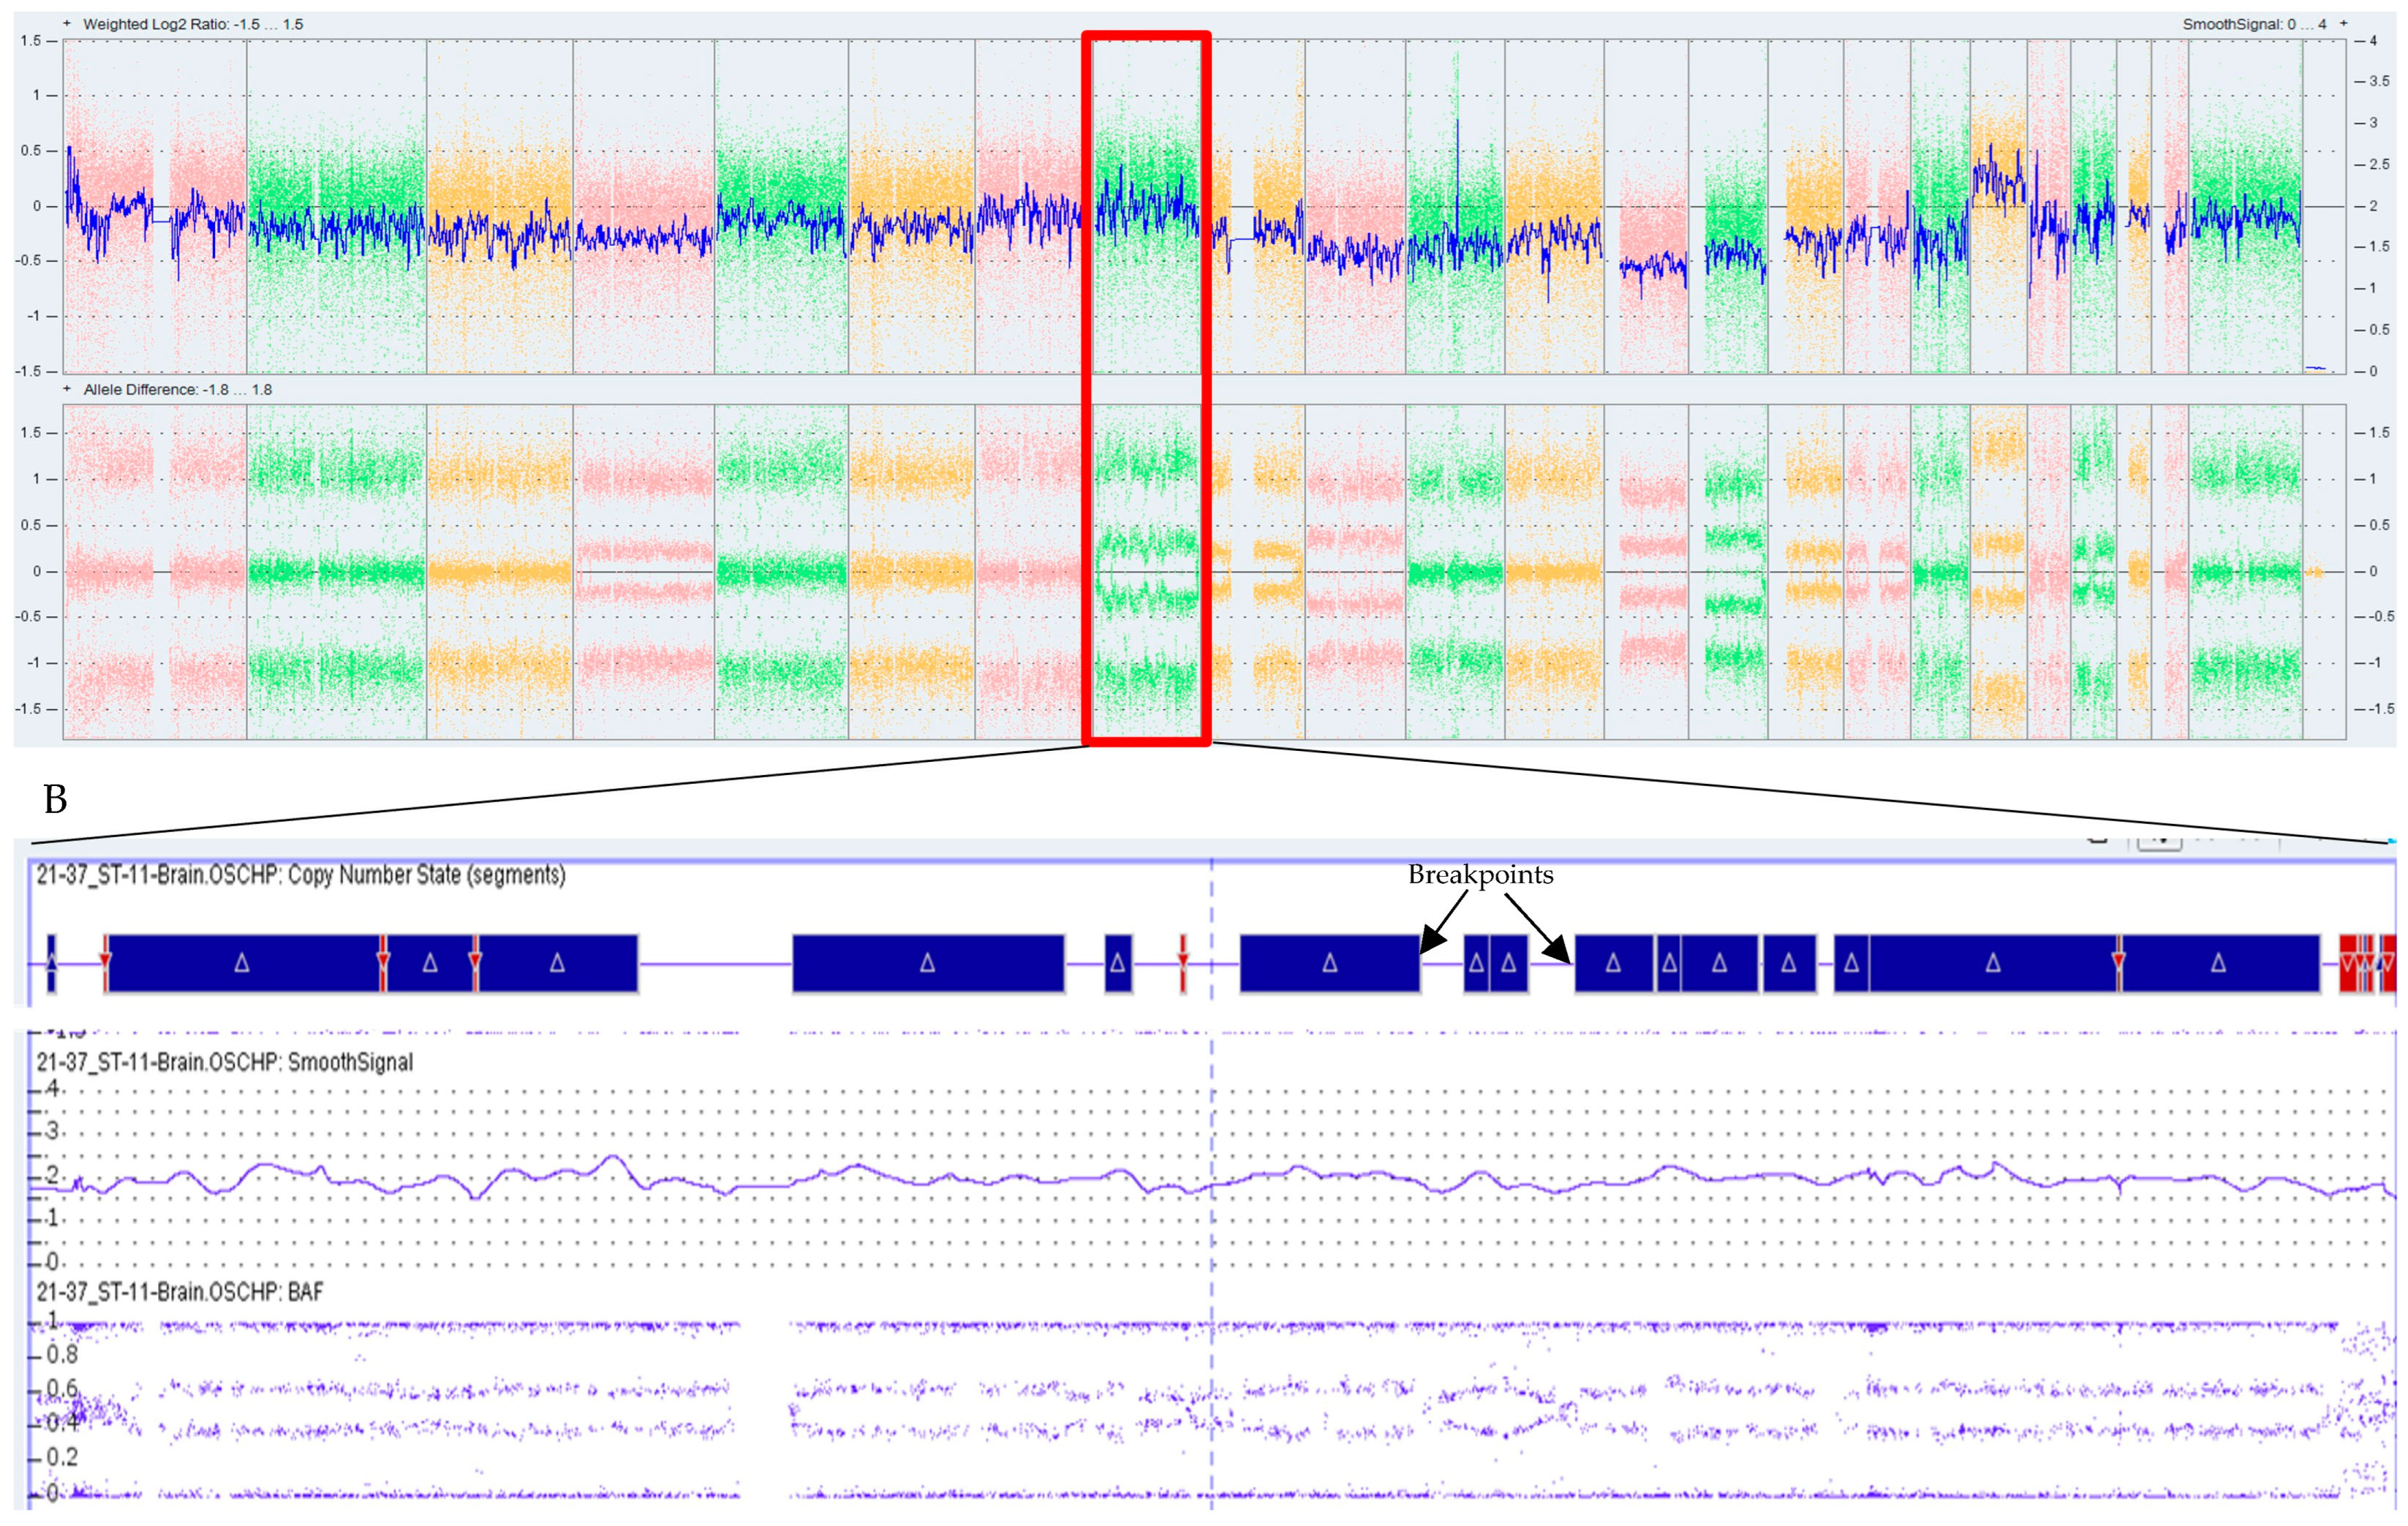Click the SmoothSignal 0...4 axis label
The height and width of the screenshot is (1526, 2408).
[x=2254, y=24]
